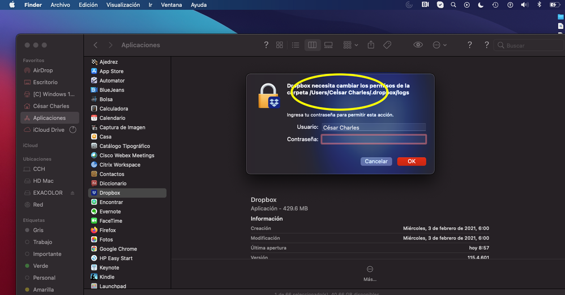
Task: Focus the Contraseña password field
Action: pyautogui.click(x=374, y=139)
